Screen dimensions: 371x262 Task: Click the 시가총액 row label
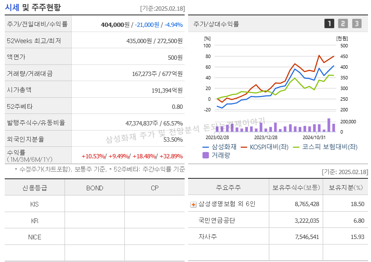pos(19,90)
